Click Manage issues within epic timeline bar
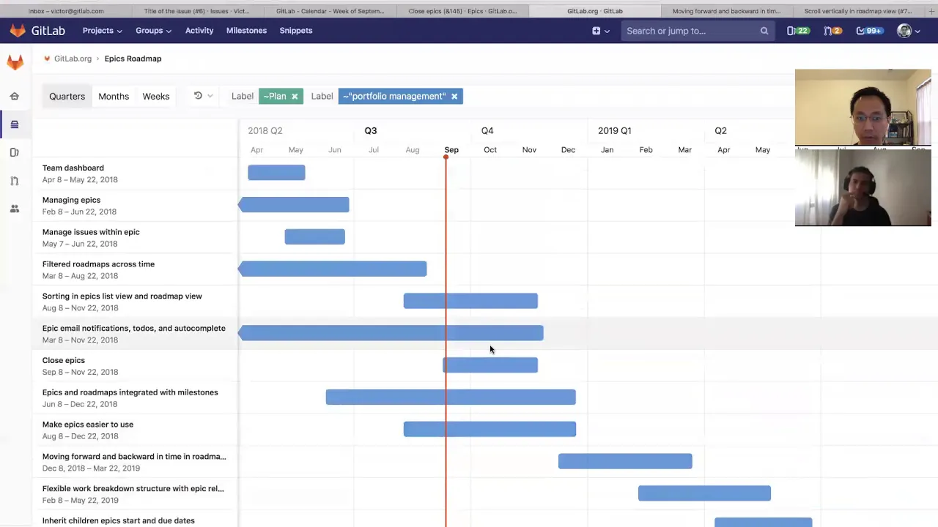 point(314,236)
